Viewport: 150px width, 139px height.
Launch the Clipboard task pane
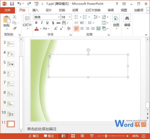pos(19,35)
